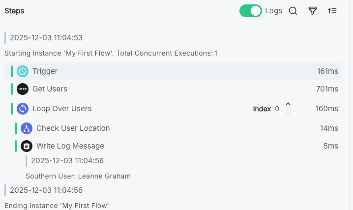
Task: Click the search magnifier icon
Action: point(293,11)
